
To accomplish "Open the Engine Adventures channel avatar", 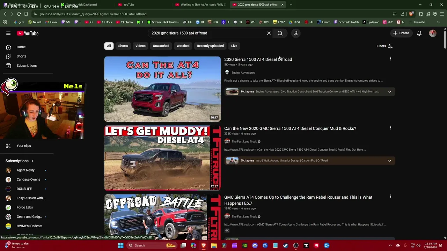I will [x=227, y=73].
